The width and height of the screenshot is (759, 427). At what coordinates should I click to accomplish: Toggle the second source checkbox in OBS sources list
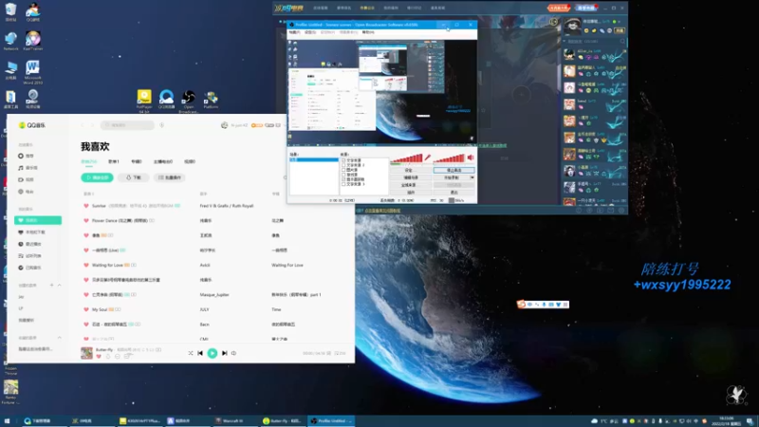(x=343, y=165)
